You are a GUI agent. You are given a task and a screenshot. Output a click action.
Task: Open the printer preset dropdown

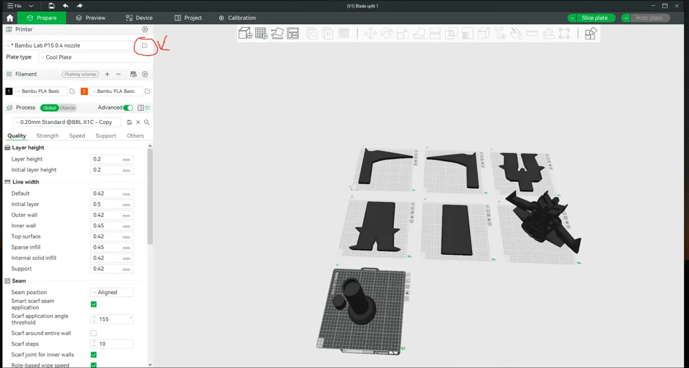70,45
